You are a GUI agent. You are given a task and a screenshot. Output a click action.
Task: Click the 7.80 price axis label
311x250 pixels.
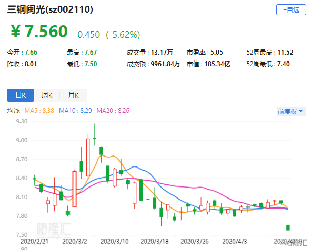pyautogui.click(x=22, y=216)
